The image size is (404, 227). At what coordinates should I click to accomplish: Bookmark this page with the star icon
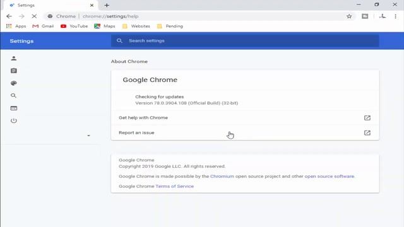(349, 16)
